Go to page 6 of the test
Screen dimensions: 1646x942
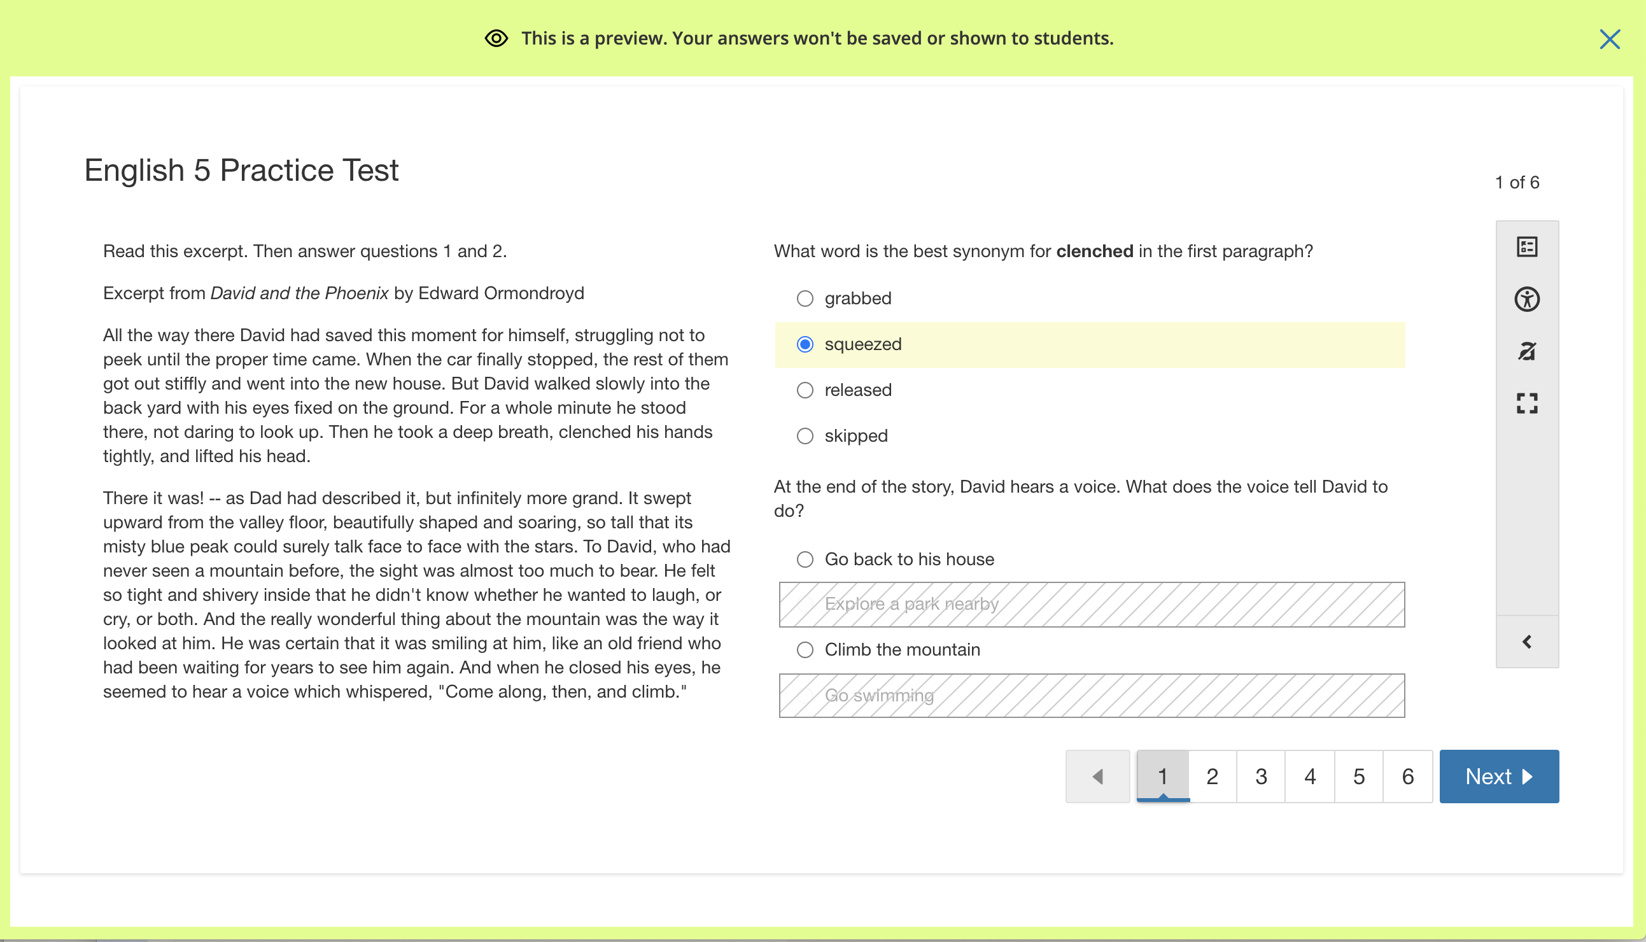point(1408,777)
